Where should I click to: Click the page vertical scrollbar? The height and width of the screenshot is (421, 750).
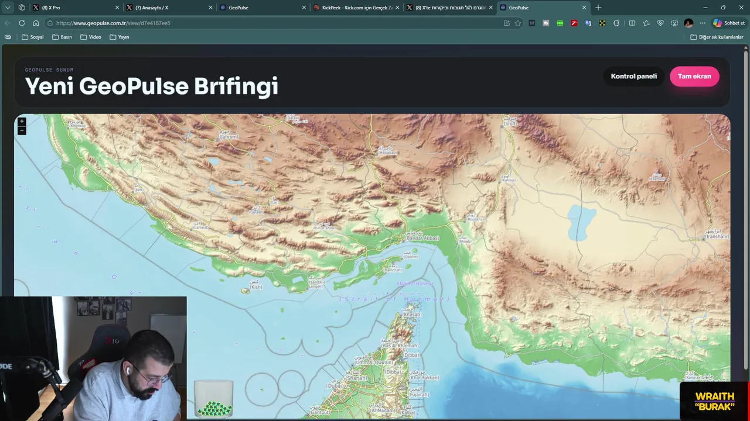[x=746, y=210]
